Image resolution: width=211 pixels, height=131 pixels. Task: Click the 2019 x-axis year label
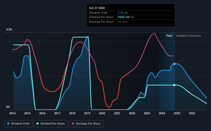(x=87, y=113)
